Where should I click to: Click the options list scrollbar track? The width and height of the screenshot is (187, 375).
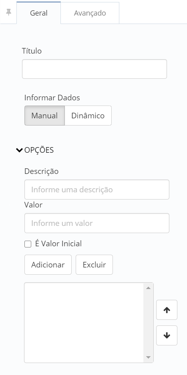pos(148,323)
